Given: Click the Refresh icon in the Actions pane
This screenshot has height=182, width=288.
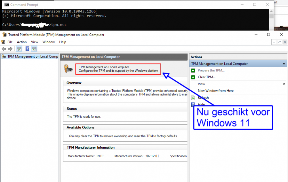Looking at the screenshot, I should click(193, 98).
